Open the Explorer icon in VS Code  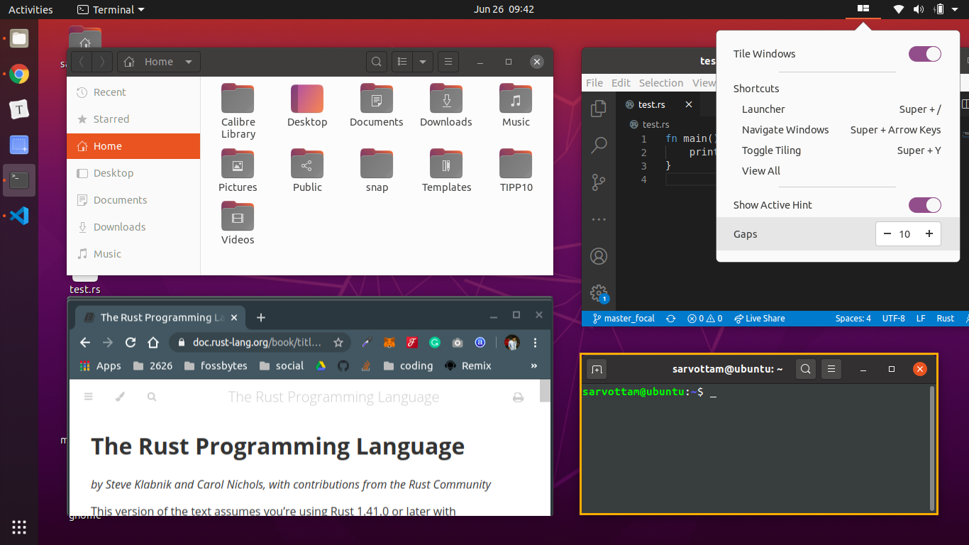(599, 108)
